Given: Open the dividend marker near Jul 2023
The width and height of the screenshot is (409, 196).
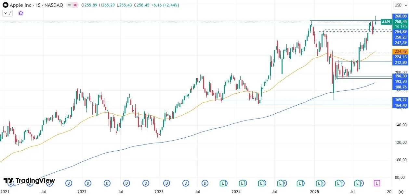Looking at the screenshot, I should [x=205, y=183].
